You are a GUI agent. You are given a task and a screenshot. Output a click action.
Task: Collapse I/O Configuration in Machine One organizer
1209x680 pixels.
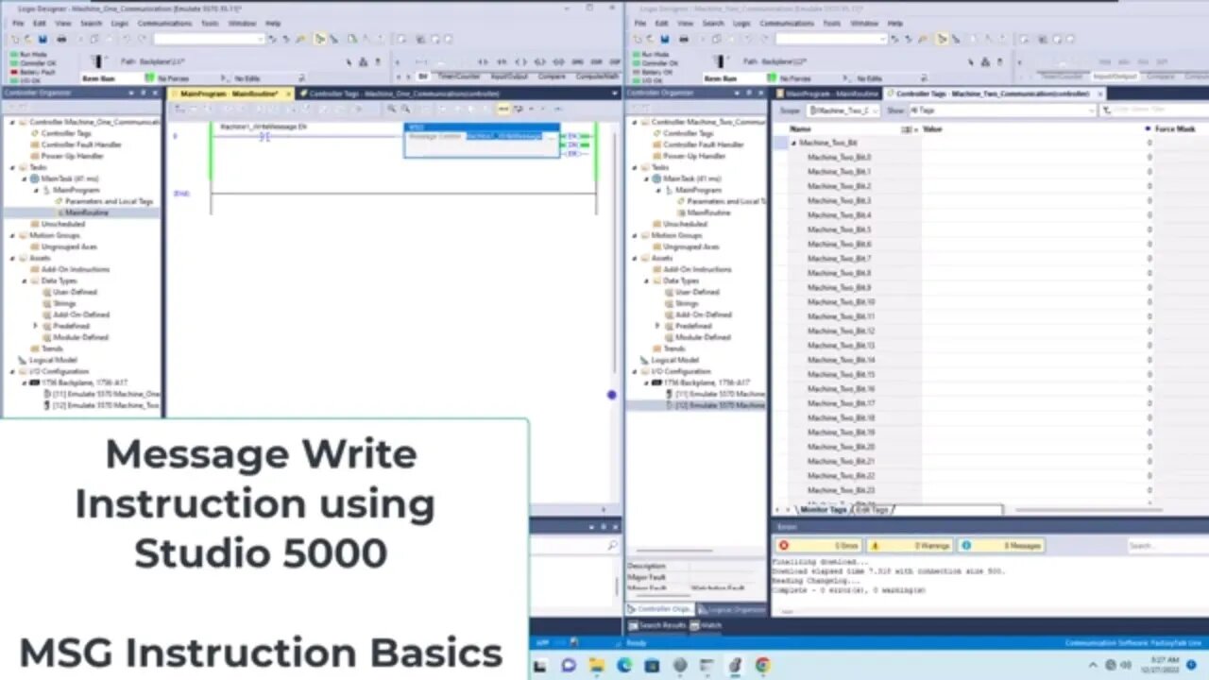(x=13, y=371)
